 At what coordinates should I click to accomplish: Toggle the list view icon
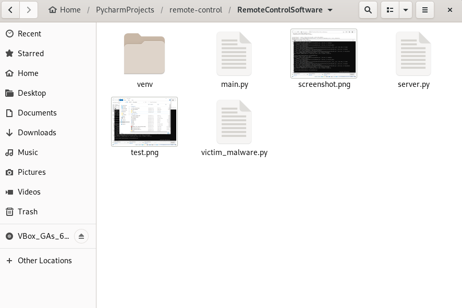[x=390, y=10]
